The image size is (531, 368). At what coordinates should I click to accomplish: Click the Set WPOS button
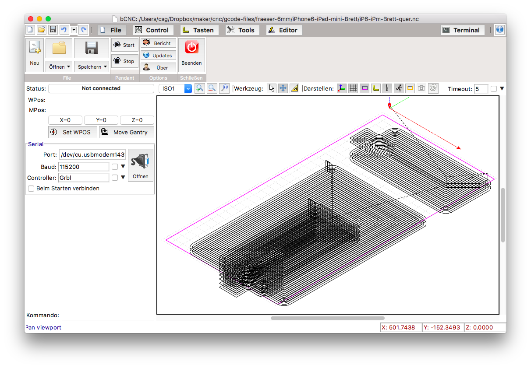coord(72,132)
